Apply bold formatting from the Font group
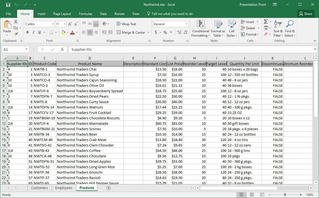The height and width of the screenshot is (198, 319). point(27,32)
